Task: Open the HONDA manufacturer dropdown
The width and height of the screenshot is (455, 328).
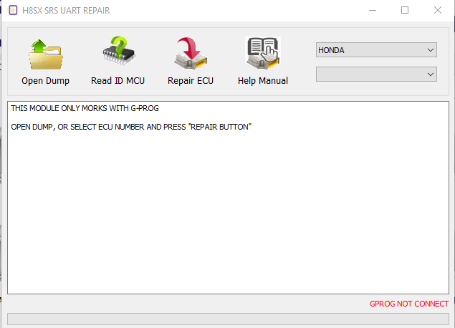Action: point(376,50)
